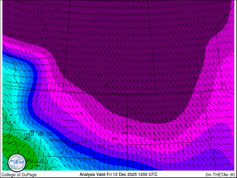Click the College of DuPage text
The height and width of the screenshot is (178, 237).
tap(19, 175)
